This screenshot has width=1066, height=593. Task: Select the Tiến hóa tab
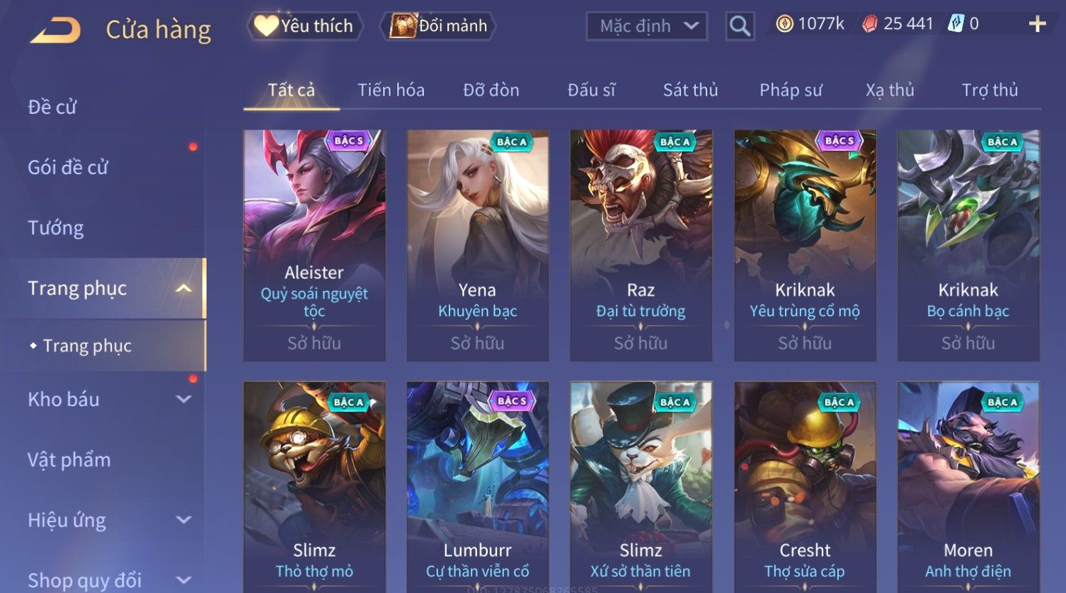pyautogui.click(x=391, y=90)
